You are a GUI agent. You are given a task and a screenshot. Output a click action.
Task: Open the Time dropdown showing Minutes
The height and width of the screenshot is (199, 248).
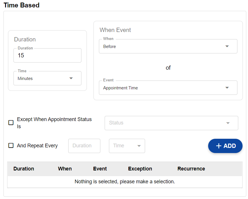(x=43, y=79)
